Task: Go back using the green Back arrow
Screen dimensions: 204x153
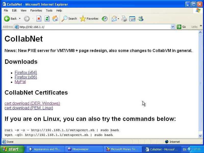Action: click(x=7, y=19)
